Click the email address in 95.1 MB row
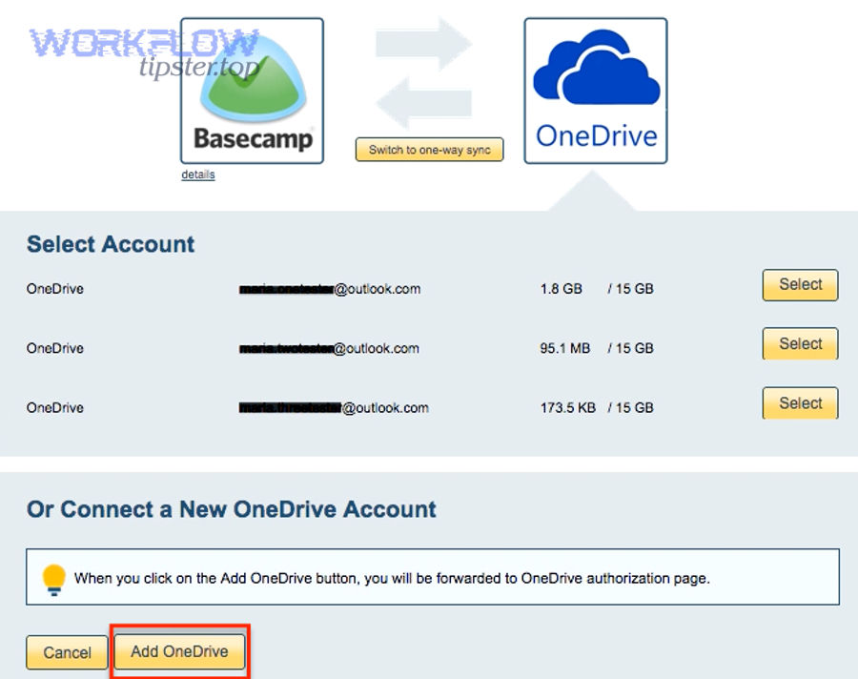858x679 pixels. 329,349
